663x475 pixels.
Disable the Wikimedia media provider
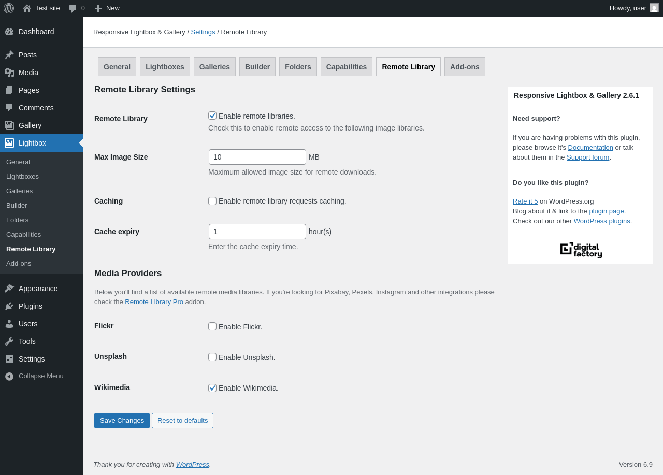[x=212, y=388]
